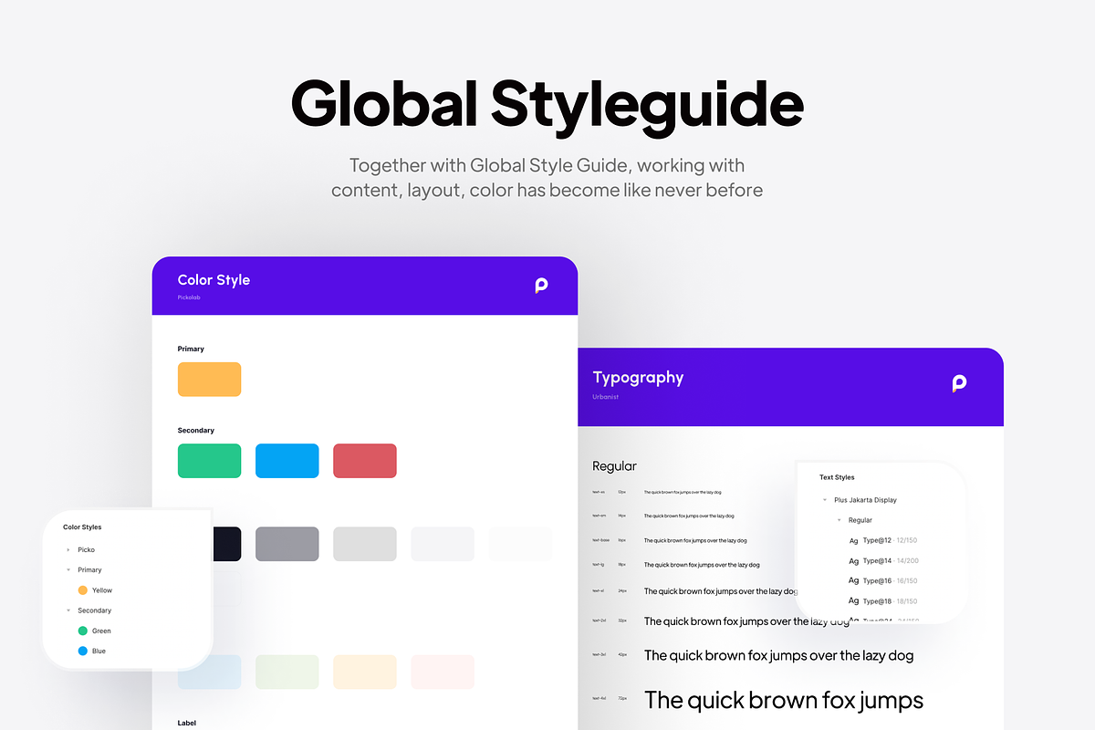Image resolution: width=1095 pixels, height=730 pixels.
Task: Pick the pale blue tint swatch
Action: (209, 672)
